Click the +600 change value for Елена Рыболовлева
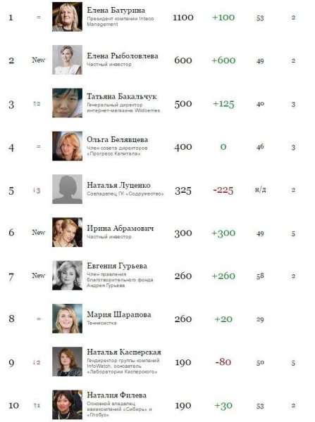This screenshot has height=422, width=315. (223, 60)
